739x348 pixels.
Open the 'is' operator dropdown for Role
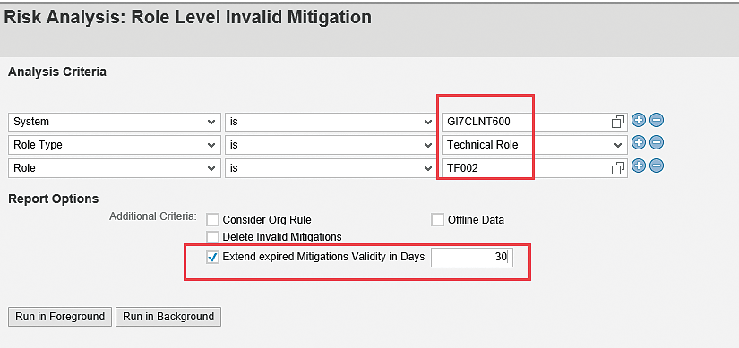point(331,168)
